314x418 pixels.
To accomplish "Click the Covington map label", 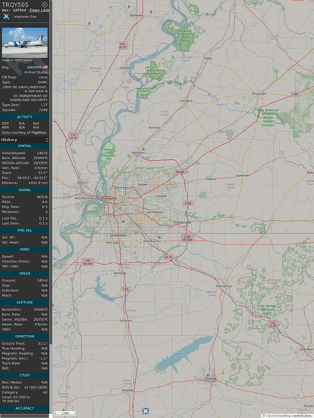I will 186,100.
